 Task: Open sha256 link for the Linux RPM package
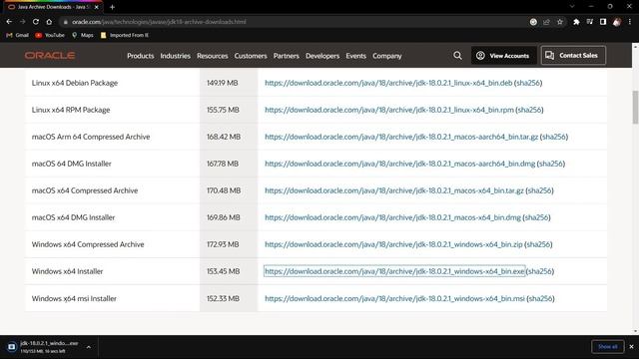529,110
